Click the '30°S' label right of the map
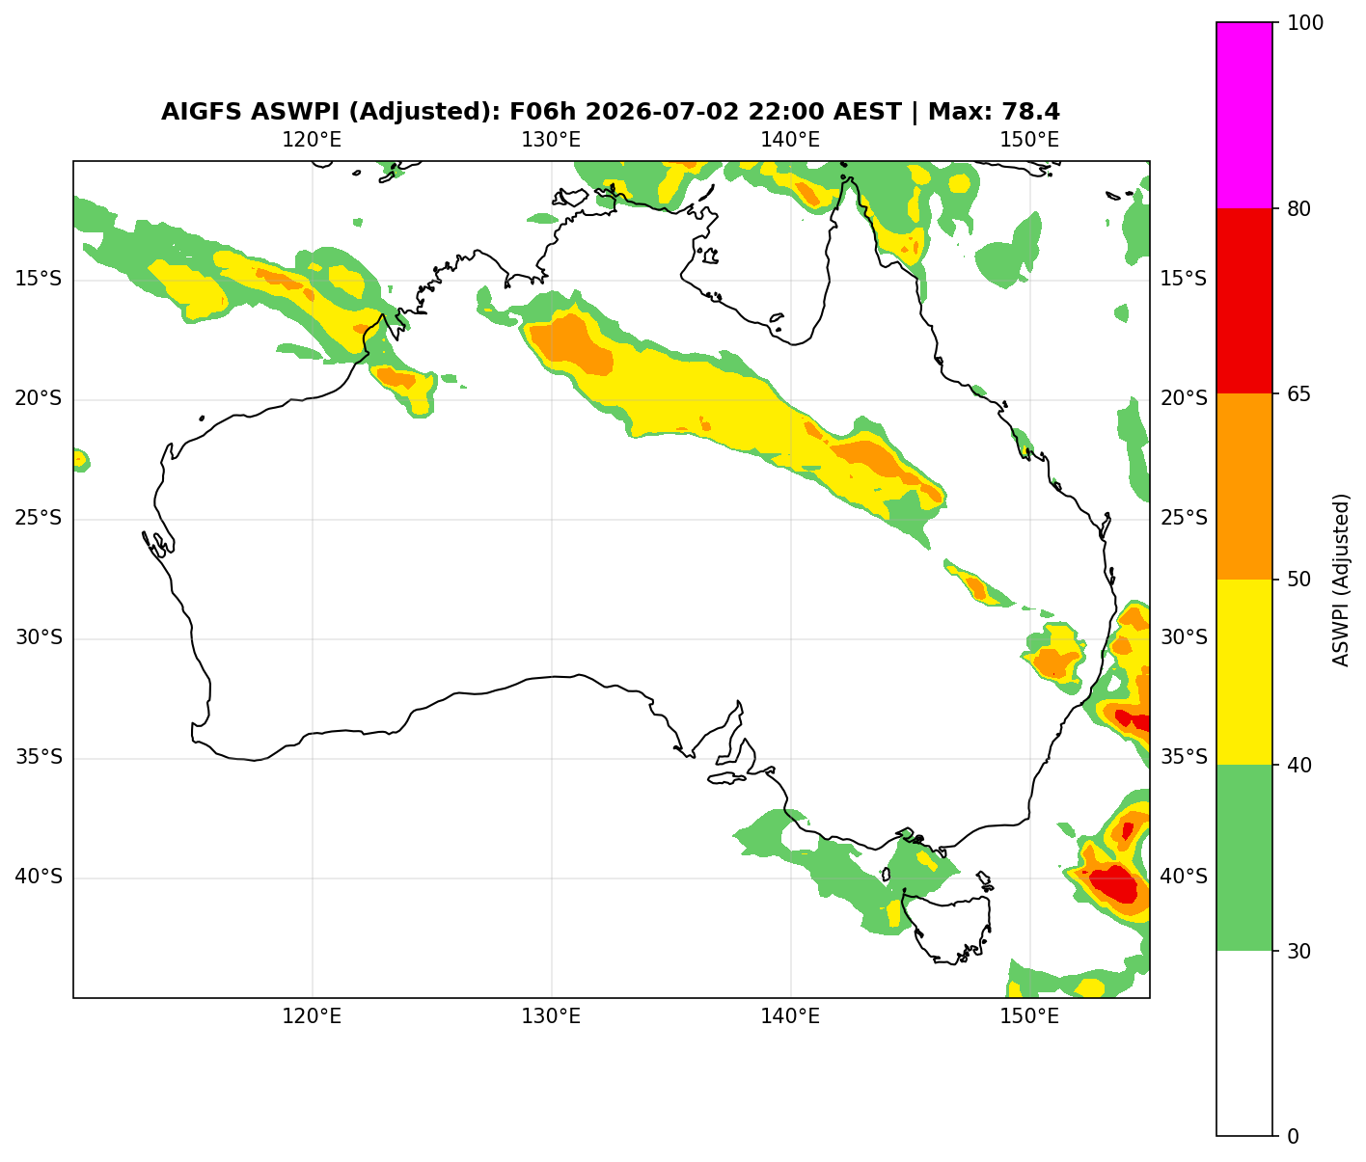The image size is (1366, 1162). 1184,638
